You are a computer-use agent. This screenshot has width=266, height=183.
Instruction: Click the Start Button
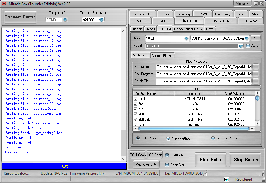coord(211,160)
